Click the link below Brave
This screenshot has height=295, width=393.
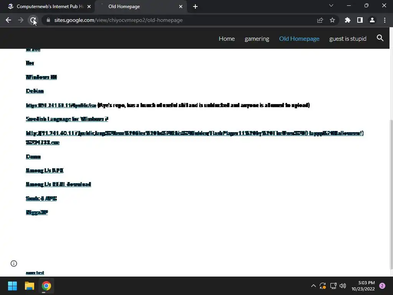(x=30, y=63)
